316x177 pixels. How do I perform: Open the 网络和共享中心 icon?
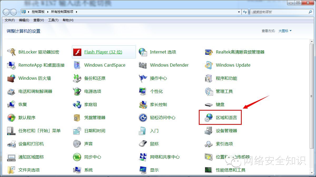pos(143,157)
